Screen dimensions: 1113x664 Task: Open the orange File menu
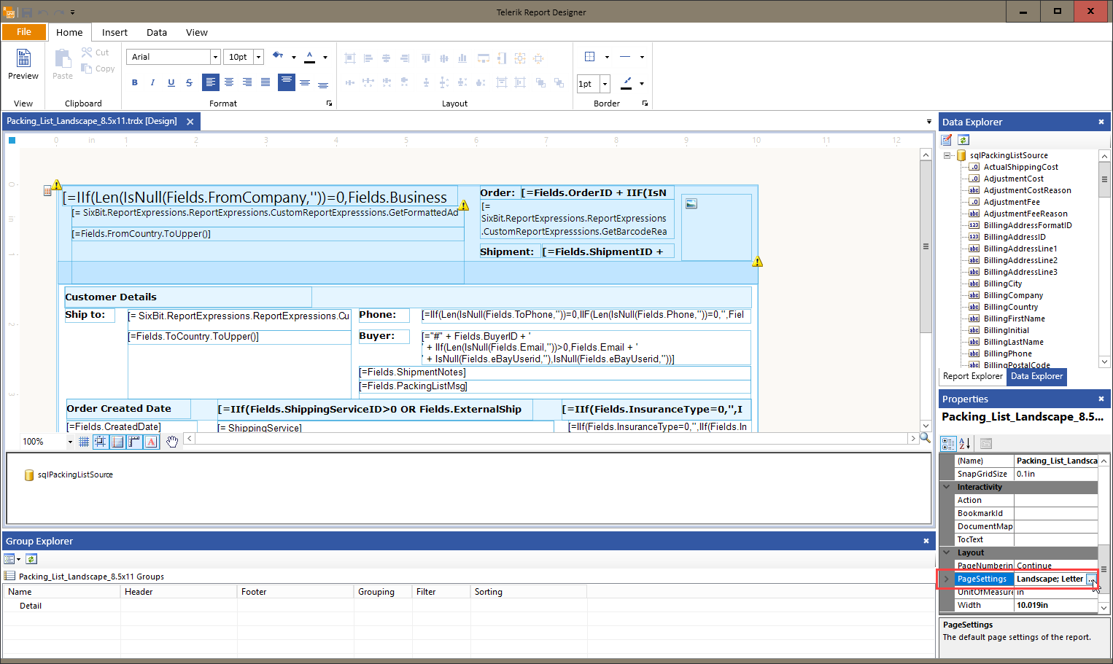[x=24, y=32]
